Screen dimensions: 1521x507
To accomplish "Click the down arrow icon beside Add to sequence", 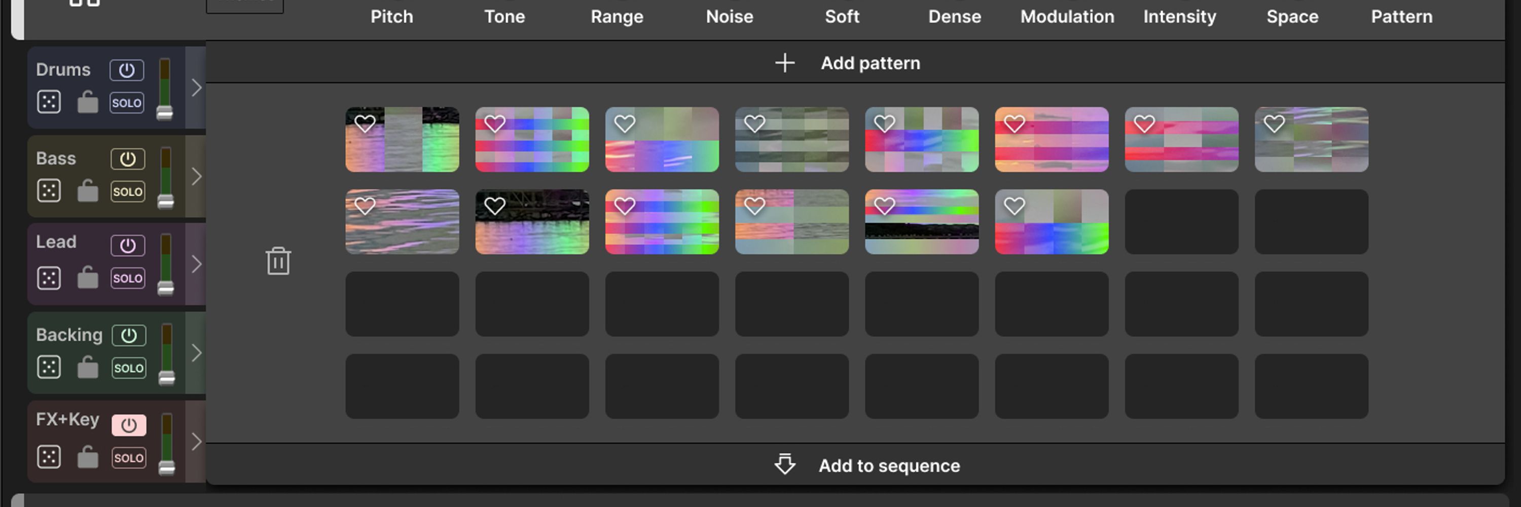I will pos(785,464).
